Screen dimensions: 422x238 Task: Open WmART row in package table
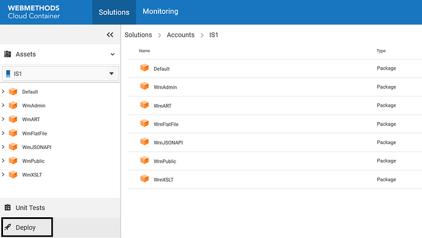(x=275, y=106)
